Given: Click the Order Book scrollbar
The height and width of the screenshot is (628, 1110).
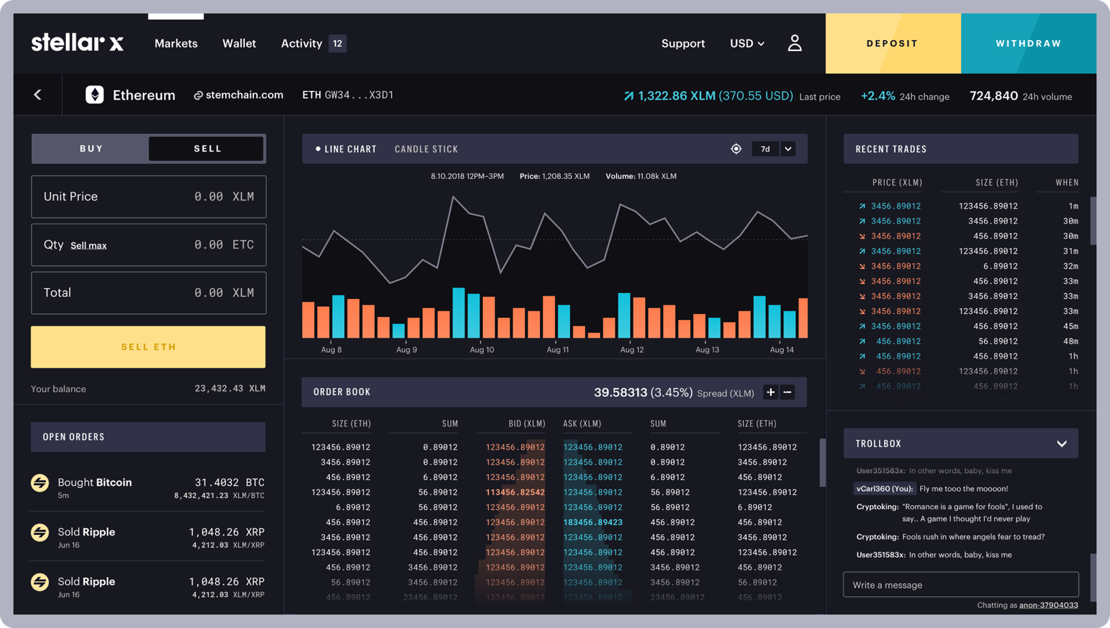Looking at the screenshot, I should click(822, 462).
